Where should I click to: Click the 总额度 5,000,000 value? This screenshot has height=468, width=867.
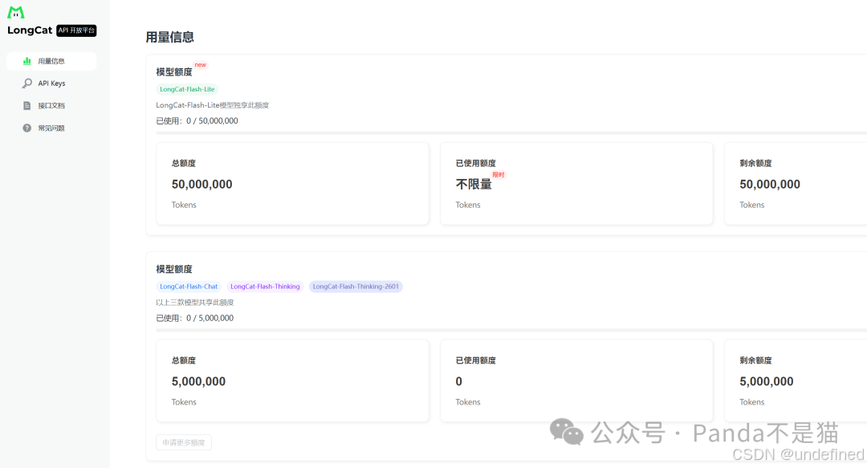198,381
